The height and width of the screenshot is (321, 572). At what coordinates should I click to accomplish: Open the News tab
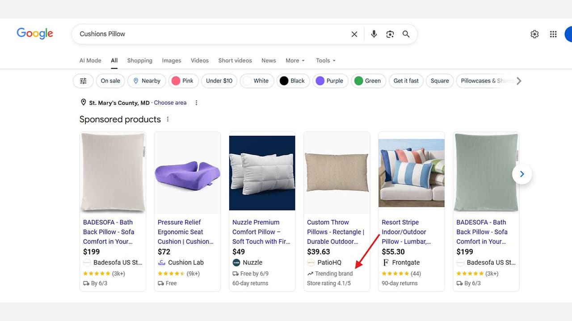click(x=269, y=60)
